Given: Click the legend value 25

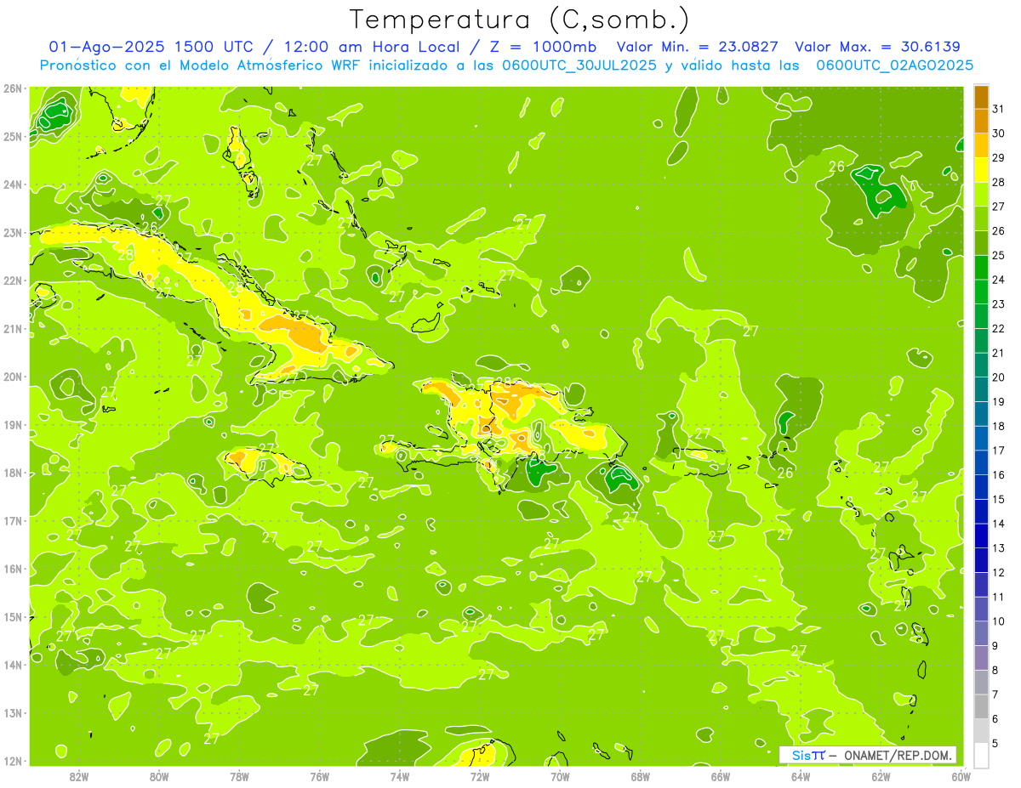Looking at the screenshot, I should coord(998,255).
